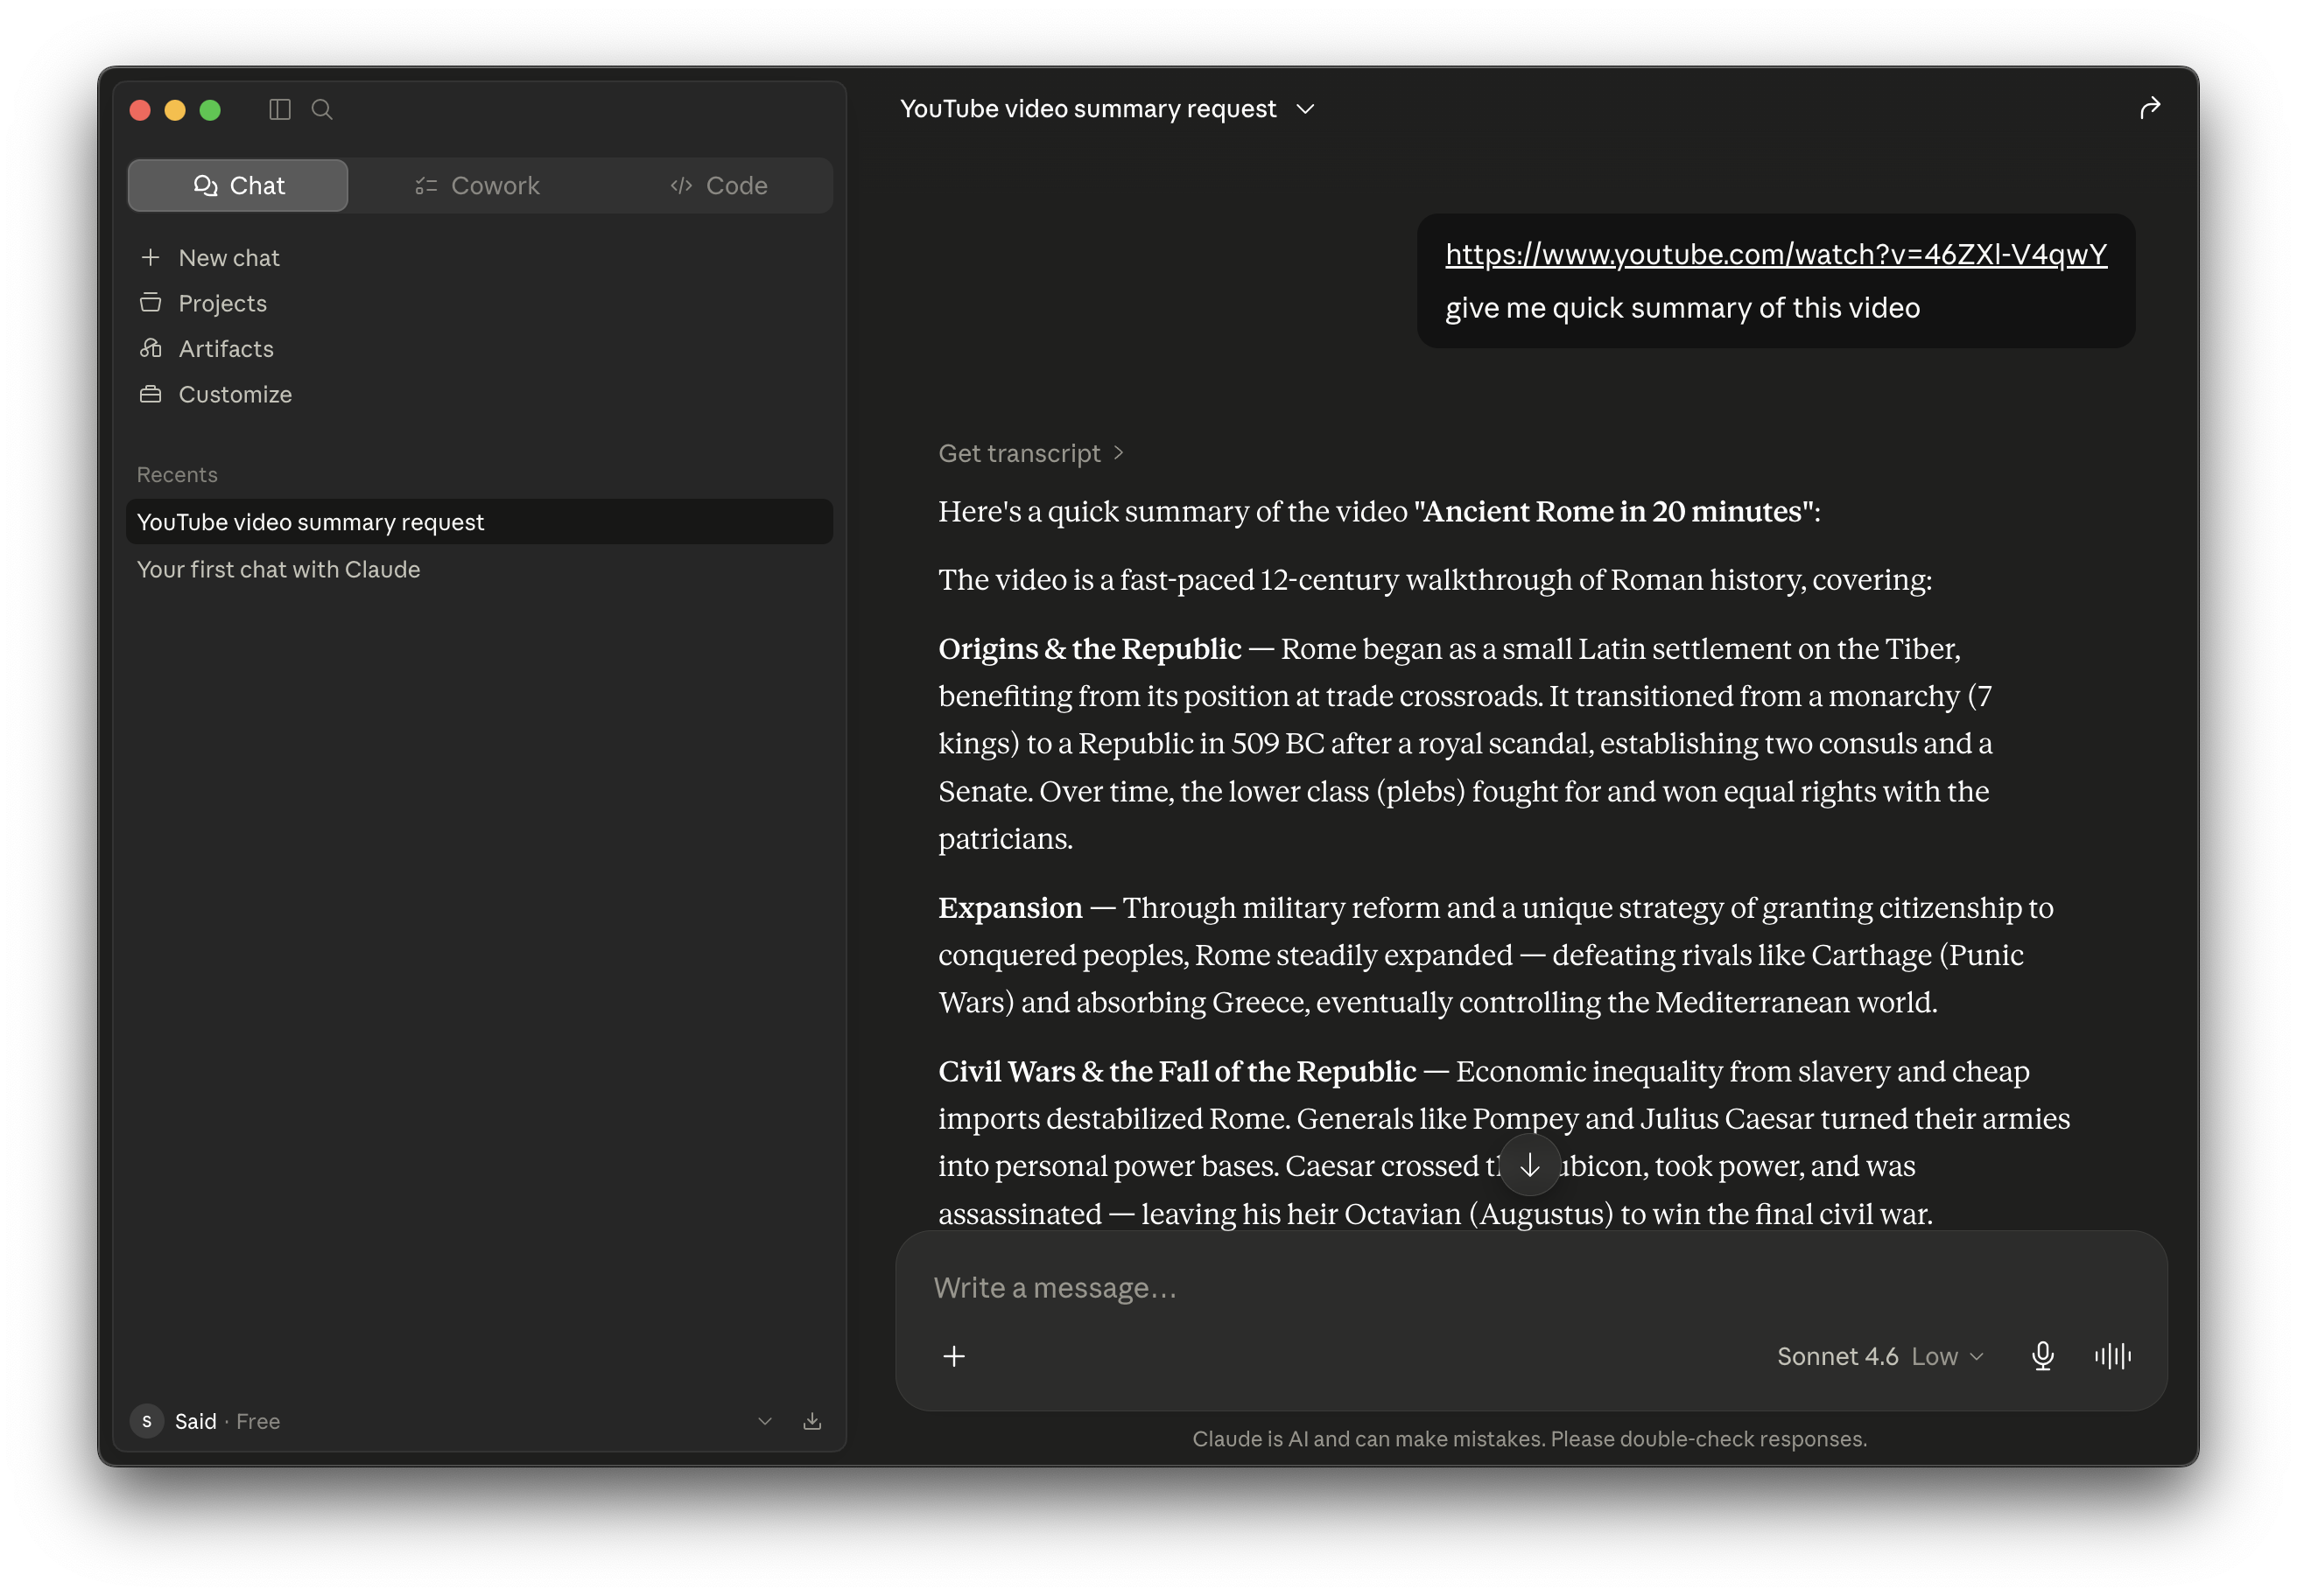Expand chat title dropdown chevron
This screenshot has height=1596, width=2297.
point(1305,108)
